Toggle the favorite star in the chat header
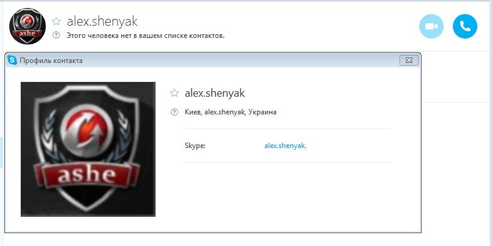This screenshot has height=246, width=492. tap(56, 21)
